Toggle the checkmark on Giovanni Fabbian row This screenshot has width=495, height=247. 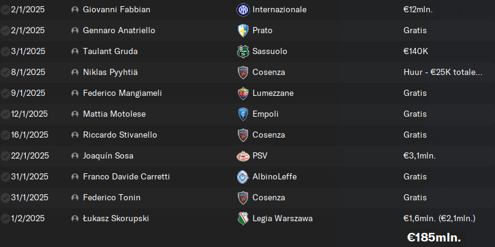click(5, 10)
